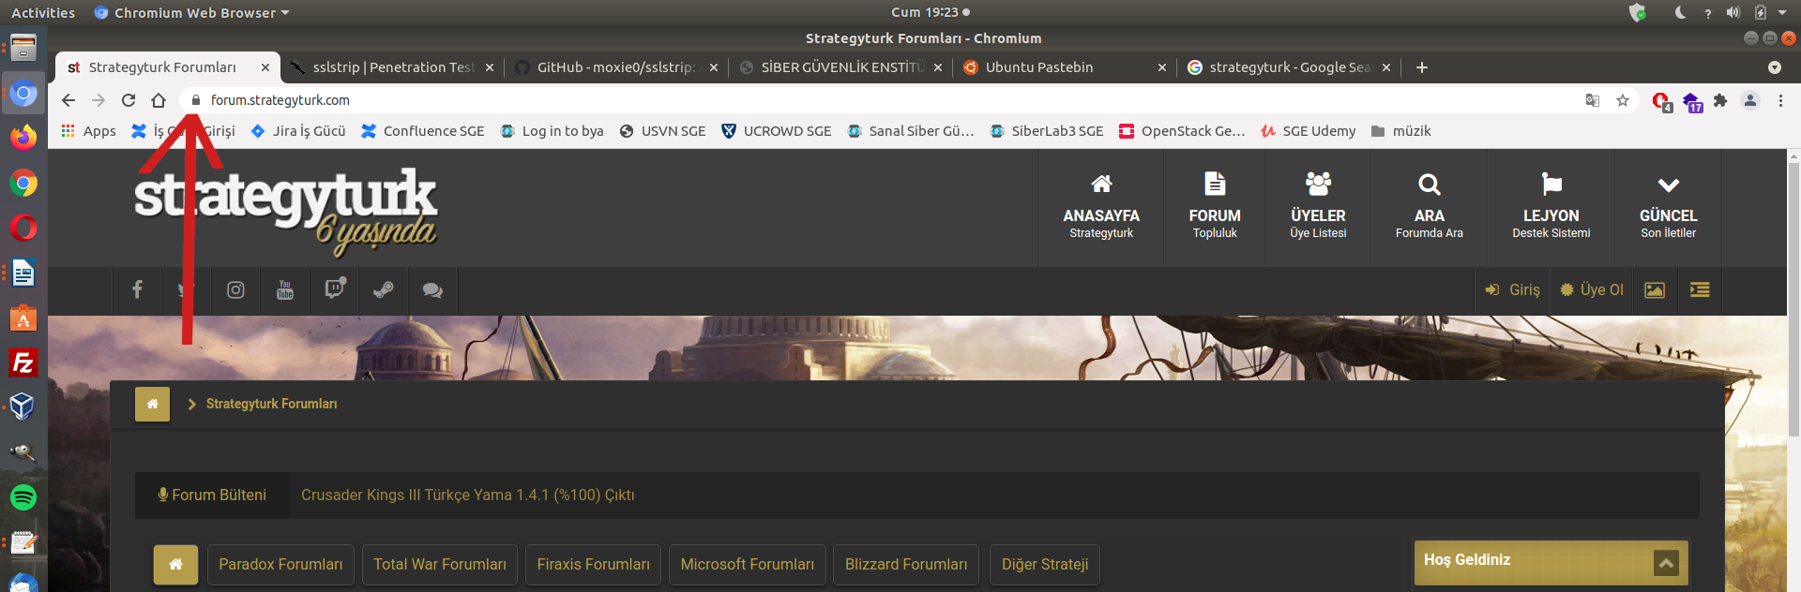Close the Ubuntu Pastebin tab

coord(1161,67)
